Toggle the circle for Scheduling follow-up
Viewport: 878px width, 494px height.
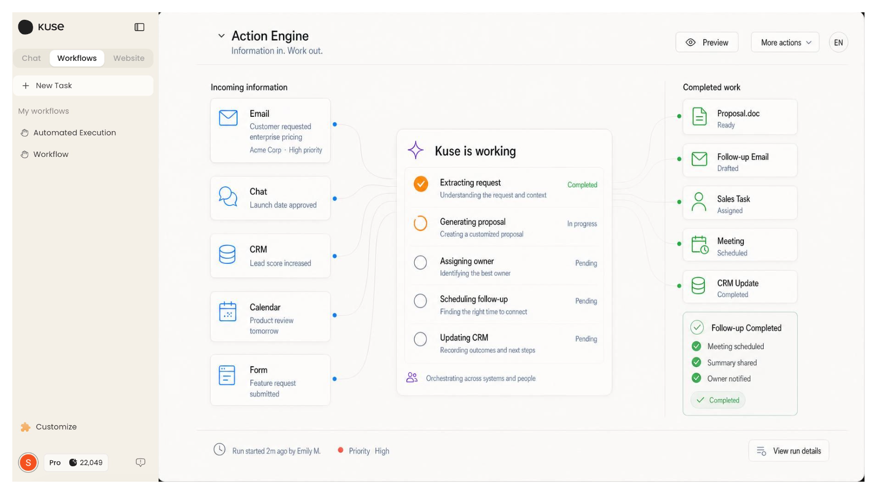click(x=420, y=300)
